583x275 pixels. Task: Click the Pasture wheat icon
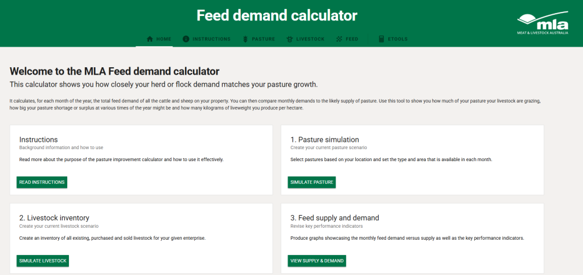tap(245, 39)
